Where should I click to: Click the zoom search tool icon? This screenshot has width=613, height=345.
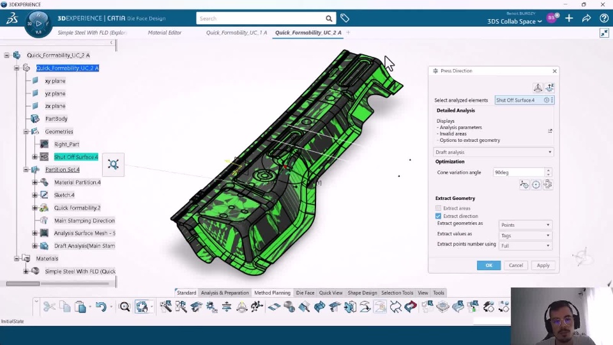pyautogui.click(x=125, y=307)
